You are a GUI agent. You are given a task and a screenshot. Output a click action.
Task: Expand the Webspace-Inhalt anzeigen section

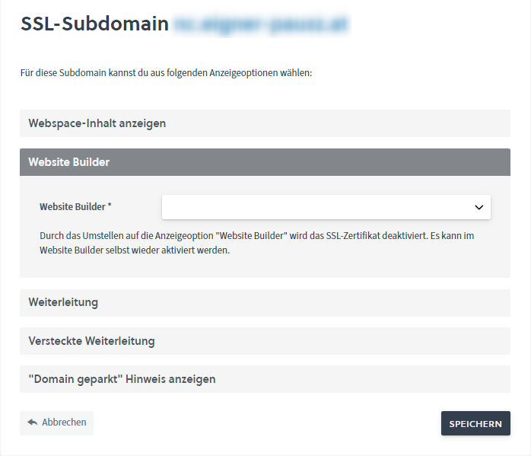97,123
